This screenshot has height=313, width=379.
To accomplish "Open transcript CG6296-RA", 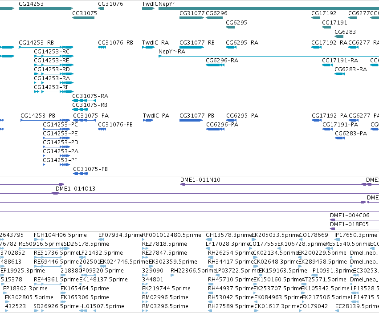I will click(x=222, y=61).
